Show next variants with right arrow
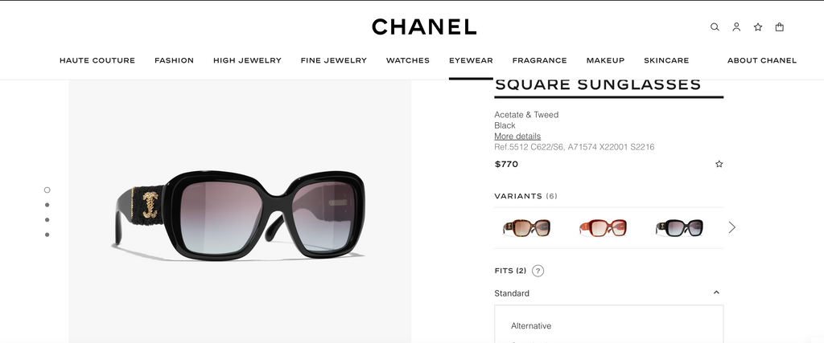824x343 pixels. click(x=731, y=227)
